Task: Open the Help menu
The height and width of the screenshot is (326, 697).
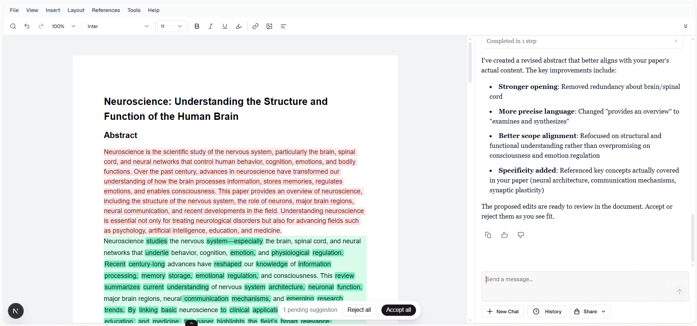Action: [x=154, y=10]
